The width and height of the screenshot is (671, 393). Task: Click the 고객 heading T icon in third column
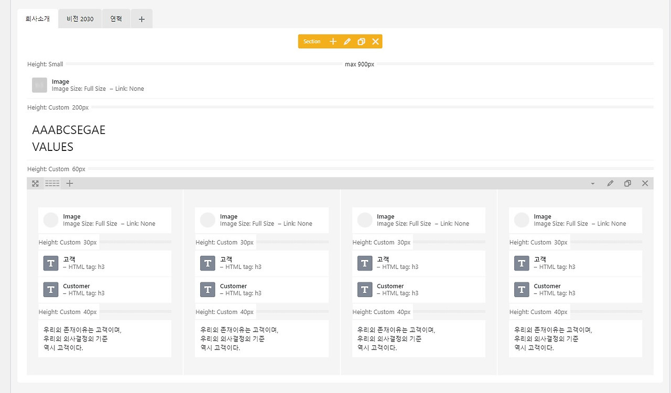365,263
